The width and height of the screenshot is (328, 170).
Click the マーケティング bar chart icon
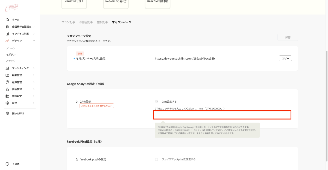click(7, 68)
